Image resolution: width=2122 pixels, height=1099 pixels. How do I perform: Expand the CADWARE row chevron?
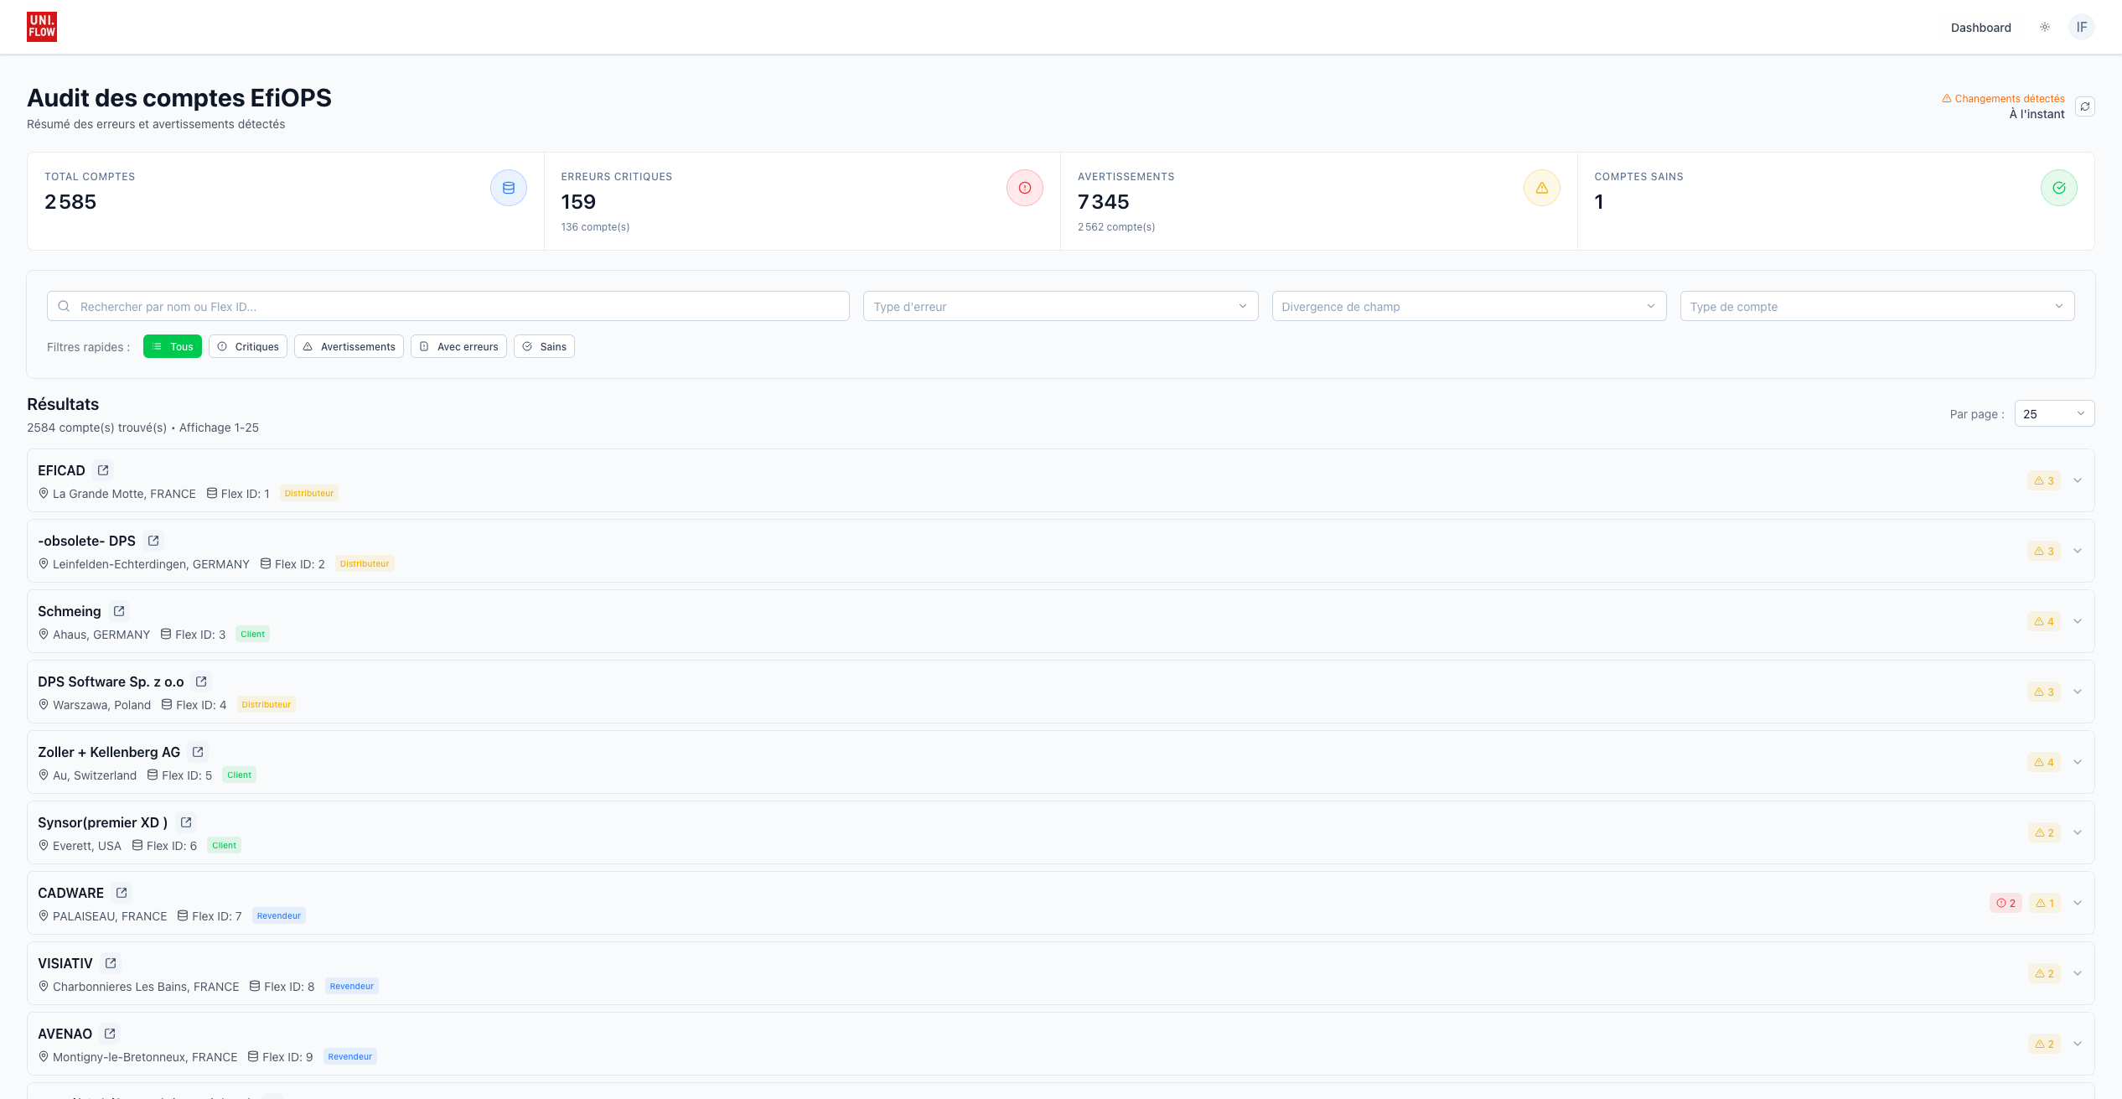click(x=2078, y=903)
